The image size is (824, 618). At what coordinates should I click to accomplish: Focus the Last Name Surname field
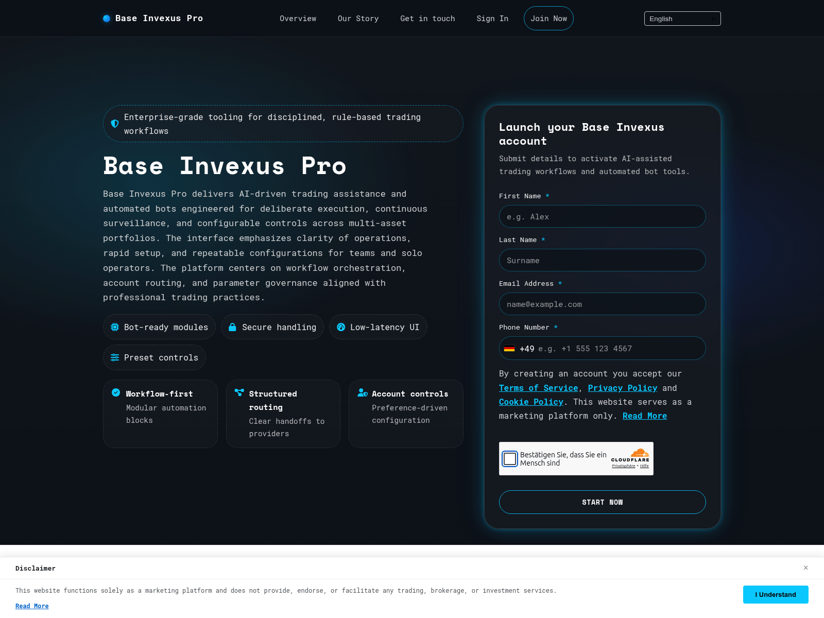click(x=603, y=260)
